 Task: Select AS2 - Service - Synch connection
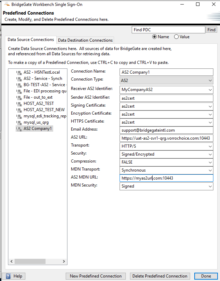pos(43,78)
